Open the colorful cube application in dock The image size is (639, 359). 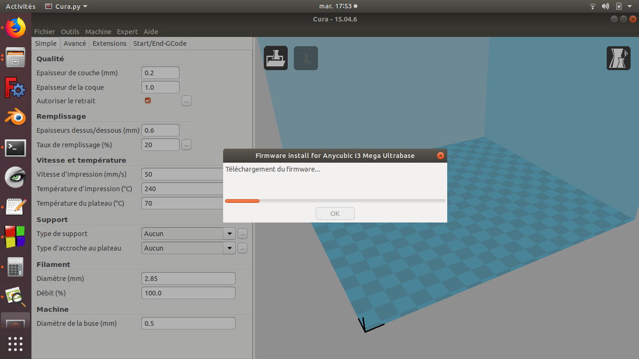tap(15, 237)
